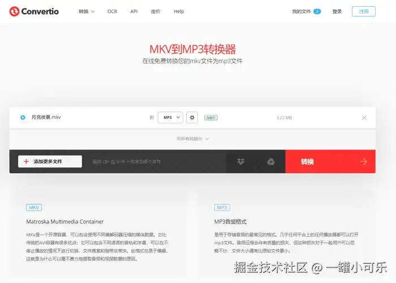Click the 添加更多文件 button

pyautogui.click(x=50, y=161)
